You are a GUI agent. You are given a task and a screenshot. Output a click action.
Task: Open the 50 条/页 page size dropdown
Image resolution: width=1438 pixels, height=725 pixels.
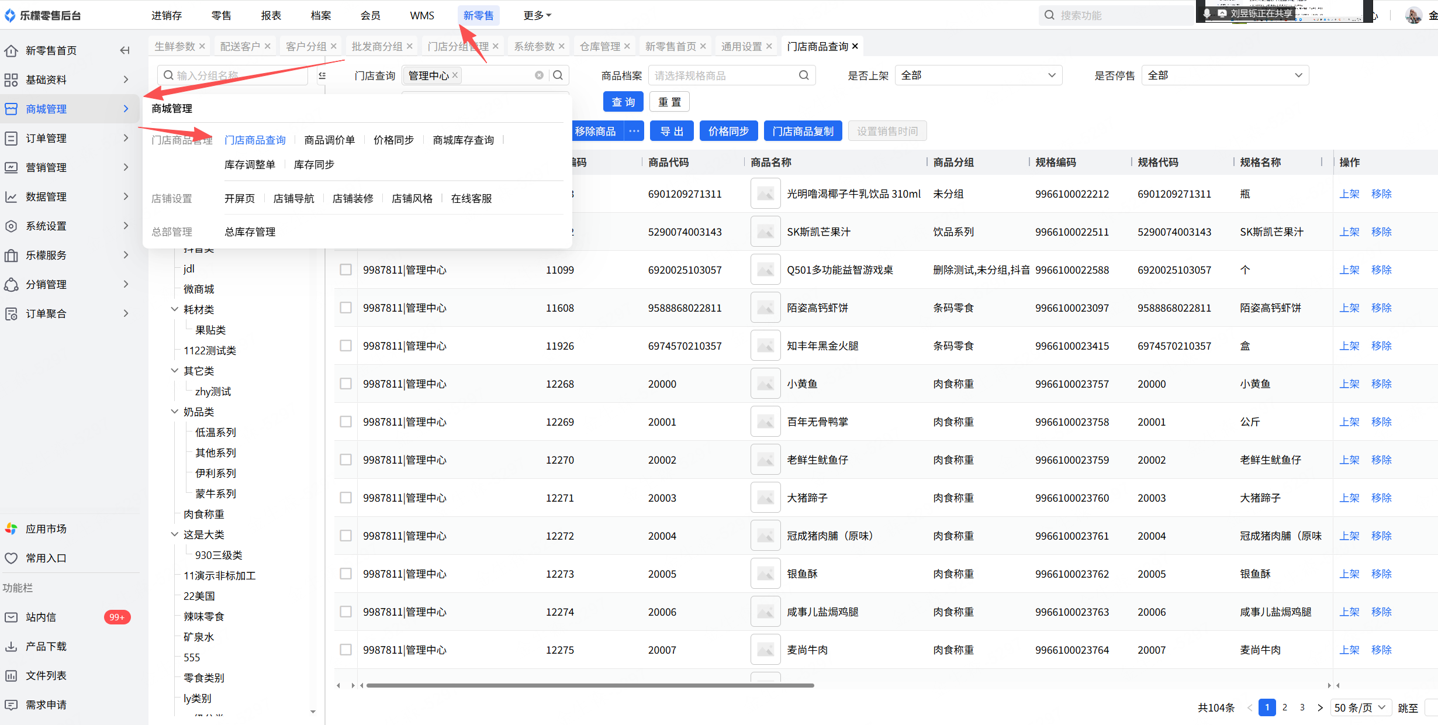[x=1360, y=707]
